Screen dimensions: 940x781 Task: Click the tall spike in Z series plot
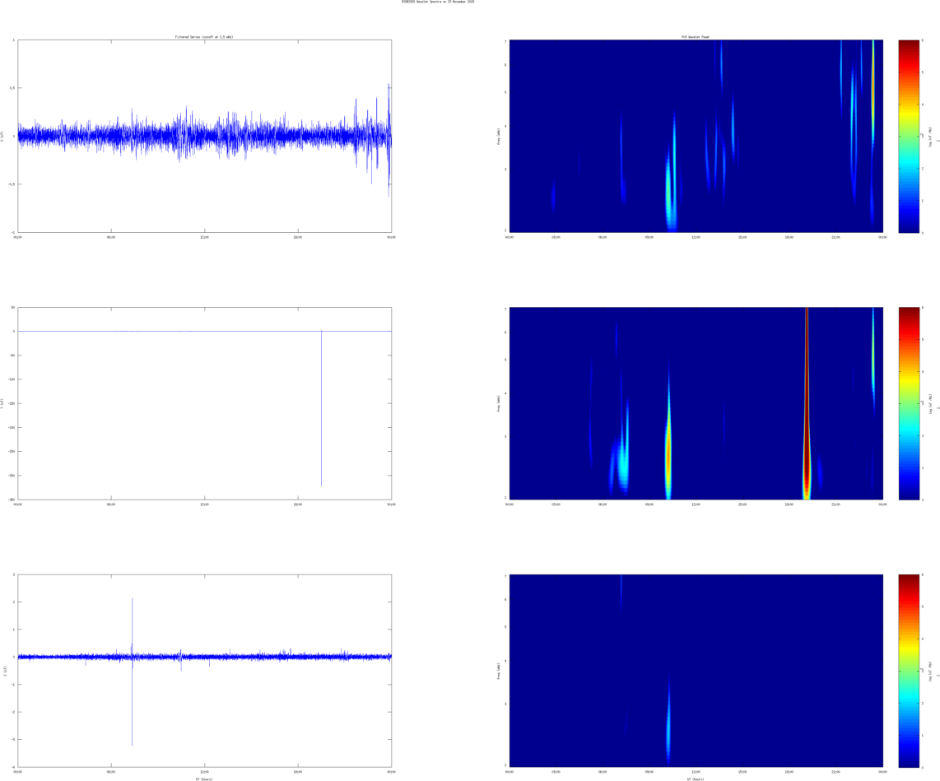[x=132, y=672]
